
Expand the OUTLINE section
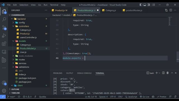coord(29,89)
